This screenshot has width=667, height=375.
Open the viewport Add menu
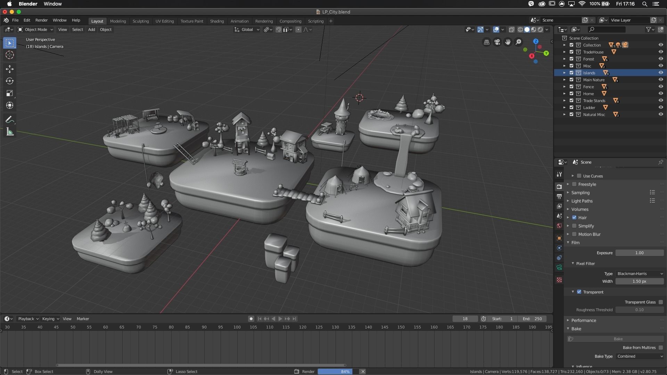coord(91,30)
